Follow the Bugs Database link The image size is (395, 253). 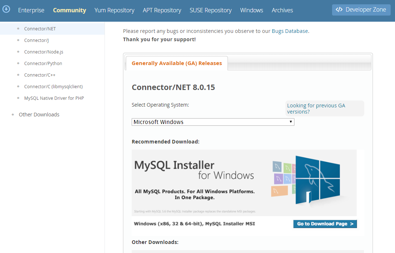tap(290, 31)
